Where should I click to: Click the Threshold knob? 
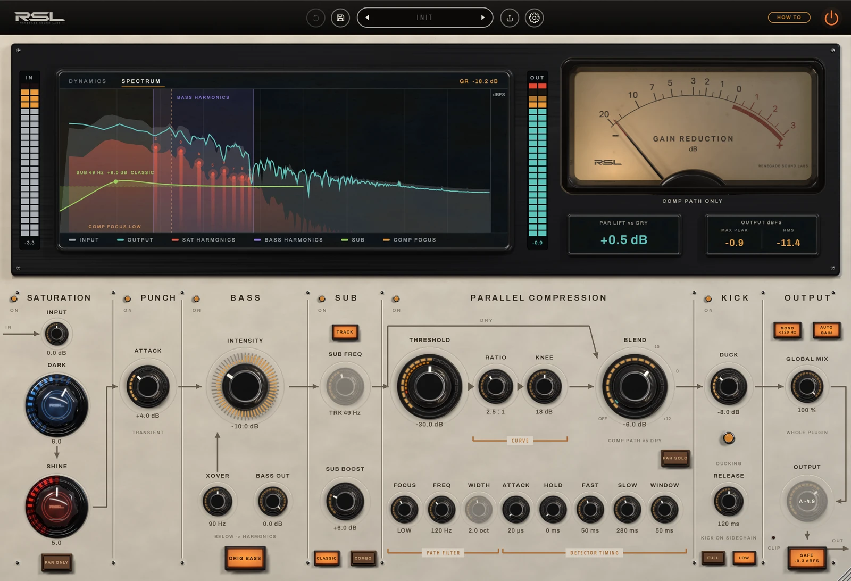coord(430,386)
